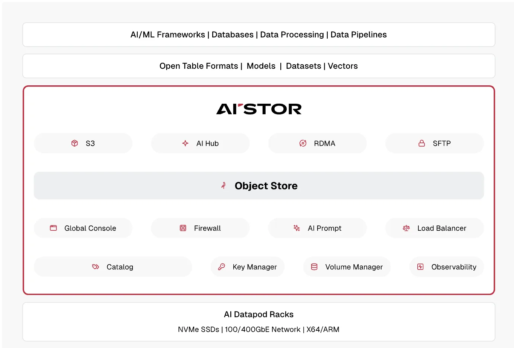
Task: Click the "Data Processing" text
Action: 292,35
